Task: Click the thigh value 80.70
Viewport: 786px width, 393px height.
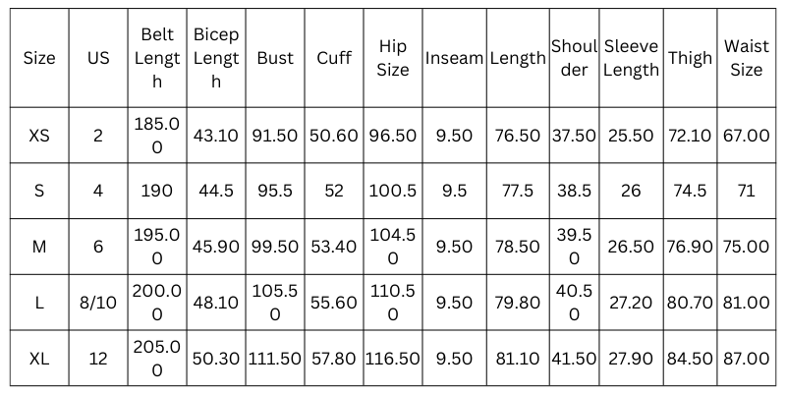Action: [690, 304]
